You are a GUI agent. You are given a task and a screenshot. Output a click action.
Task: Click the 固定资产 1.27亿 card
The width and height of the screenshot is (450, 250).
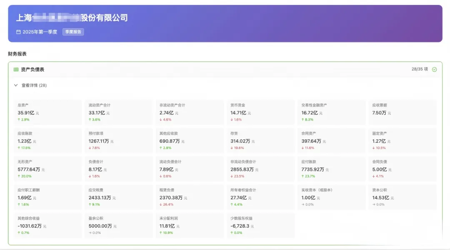pos(402,141)
